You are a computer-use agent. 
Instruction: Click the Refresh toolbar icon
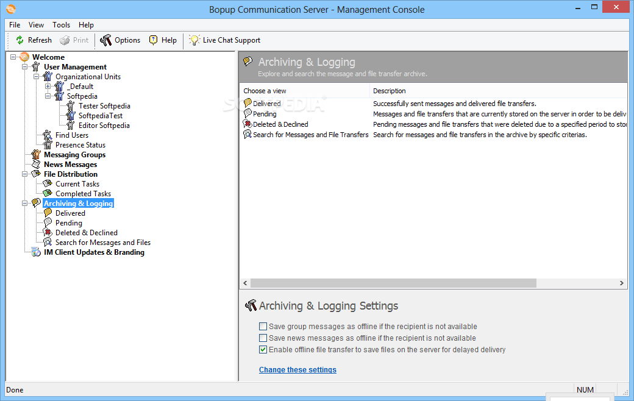tap(20, 40)
